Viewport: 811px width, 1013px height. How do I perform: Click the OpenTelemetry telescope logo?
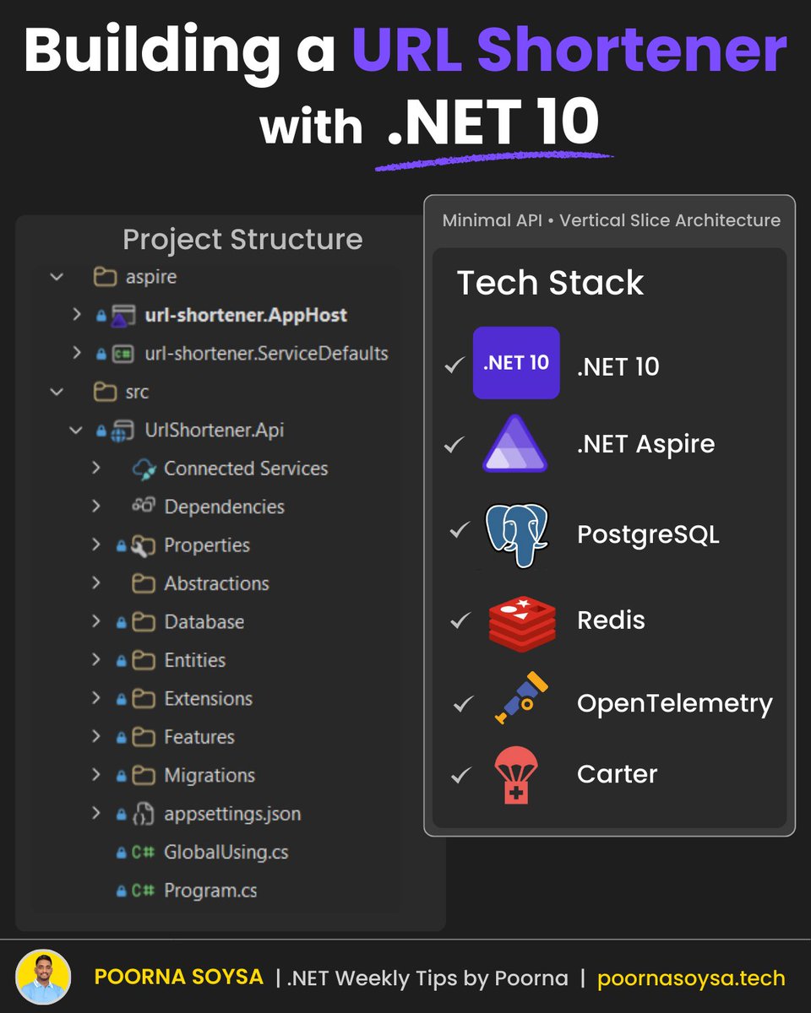pos(520,698)
